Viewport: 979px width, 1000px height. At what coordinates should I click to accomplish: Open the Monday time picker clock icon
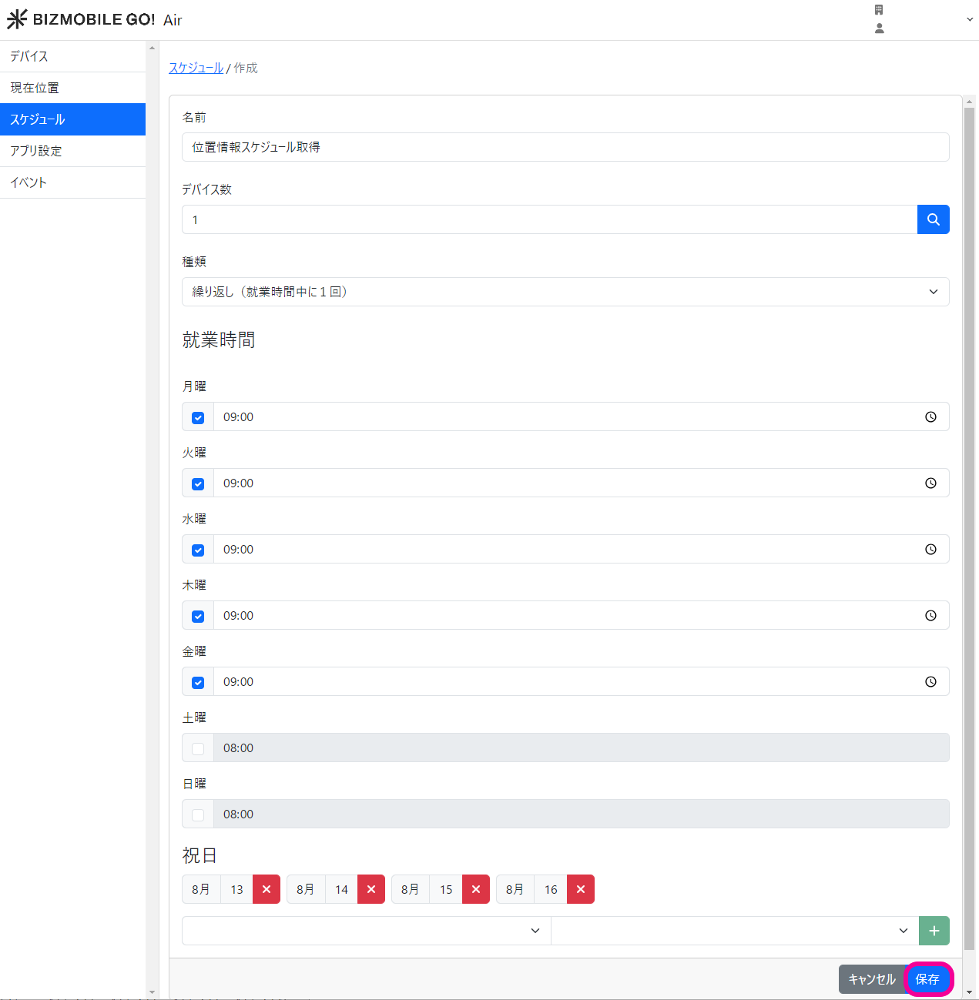(x=930, y=417)
